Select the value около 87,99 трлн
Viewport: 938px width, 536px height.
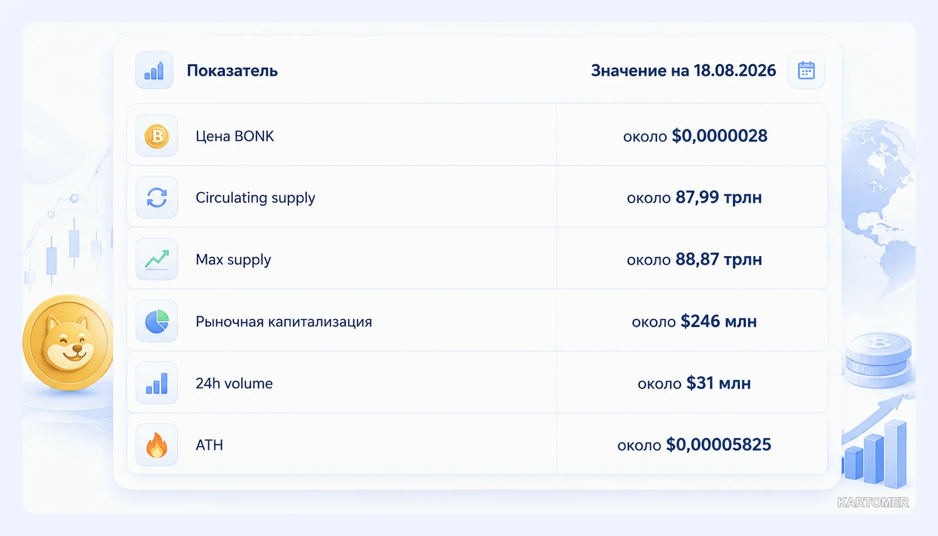click(694, 198)
